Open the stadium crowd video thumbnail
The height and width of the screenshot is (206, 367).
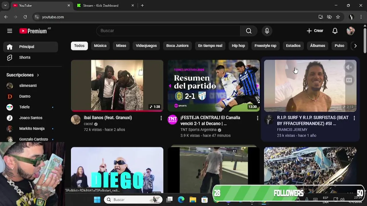point(310,166)
